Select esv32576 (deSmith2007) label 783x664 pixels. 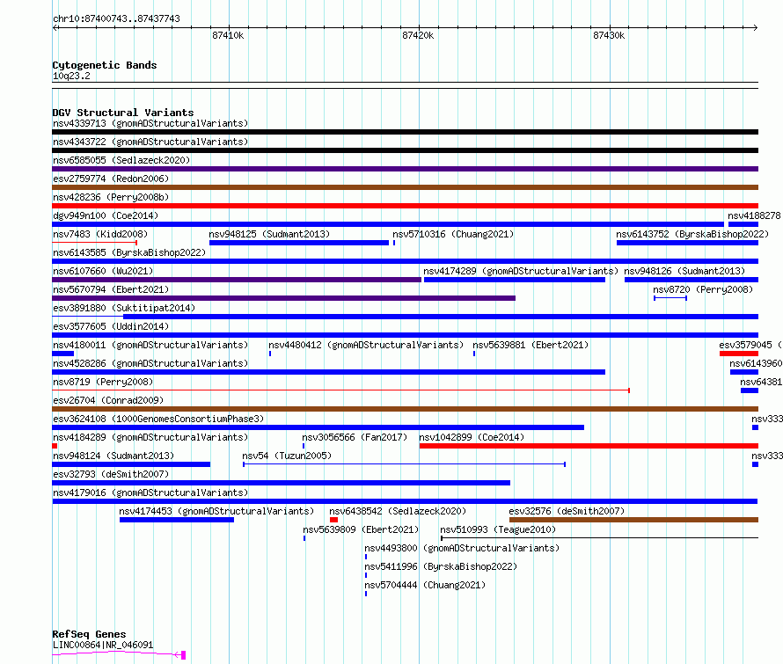[567, 511]
